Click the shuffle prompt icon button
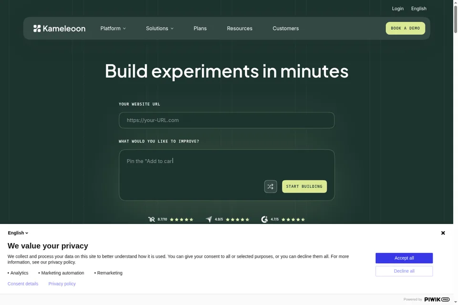 click(271, 186)
